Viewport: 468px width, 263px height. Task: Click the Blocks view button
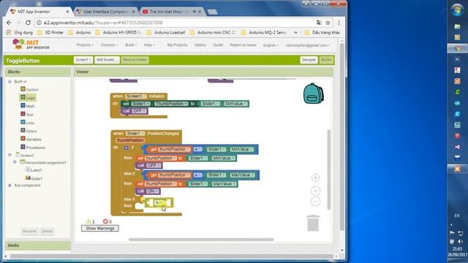pos(326,60)
